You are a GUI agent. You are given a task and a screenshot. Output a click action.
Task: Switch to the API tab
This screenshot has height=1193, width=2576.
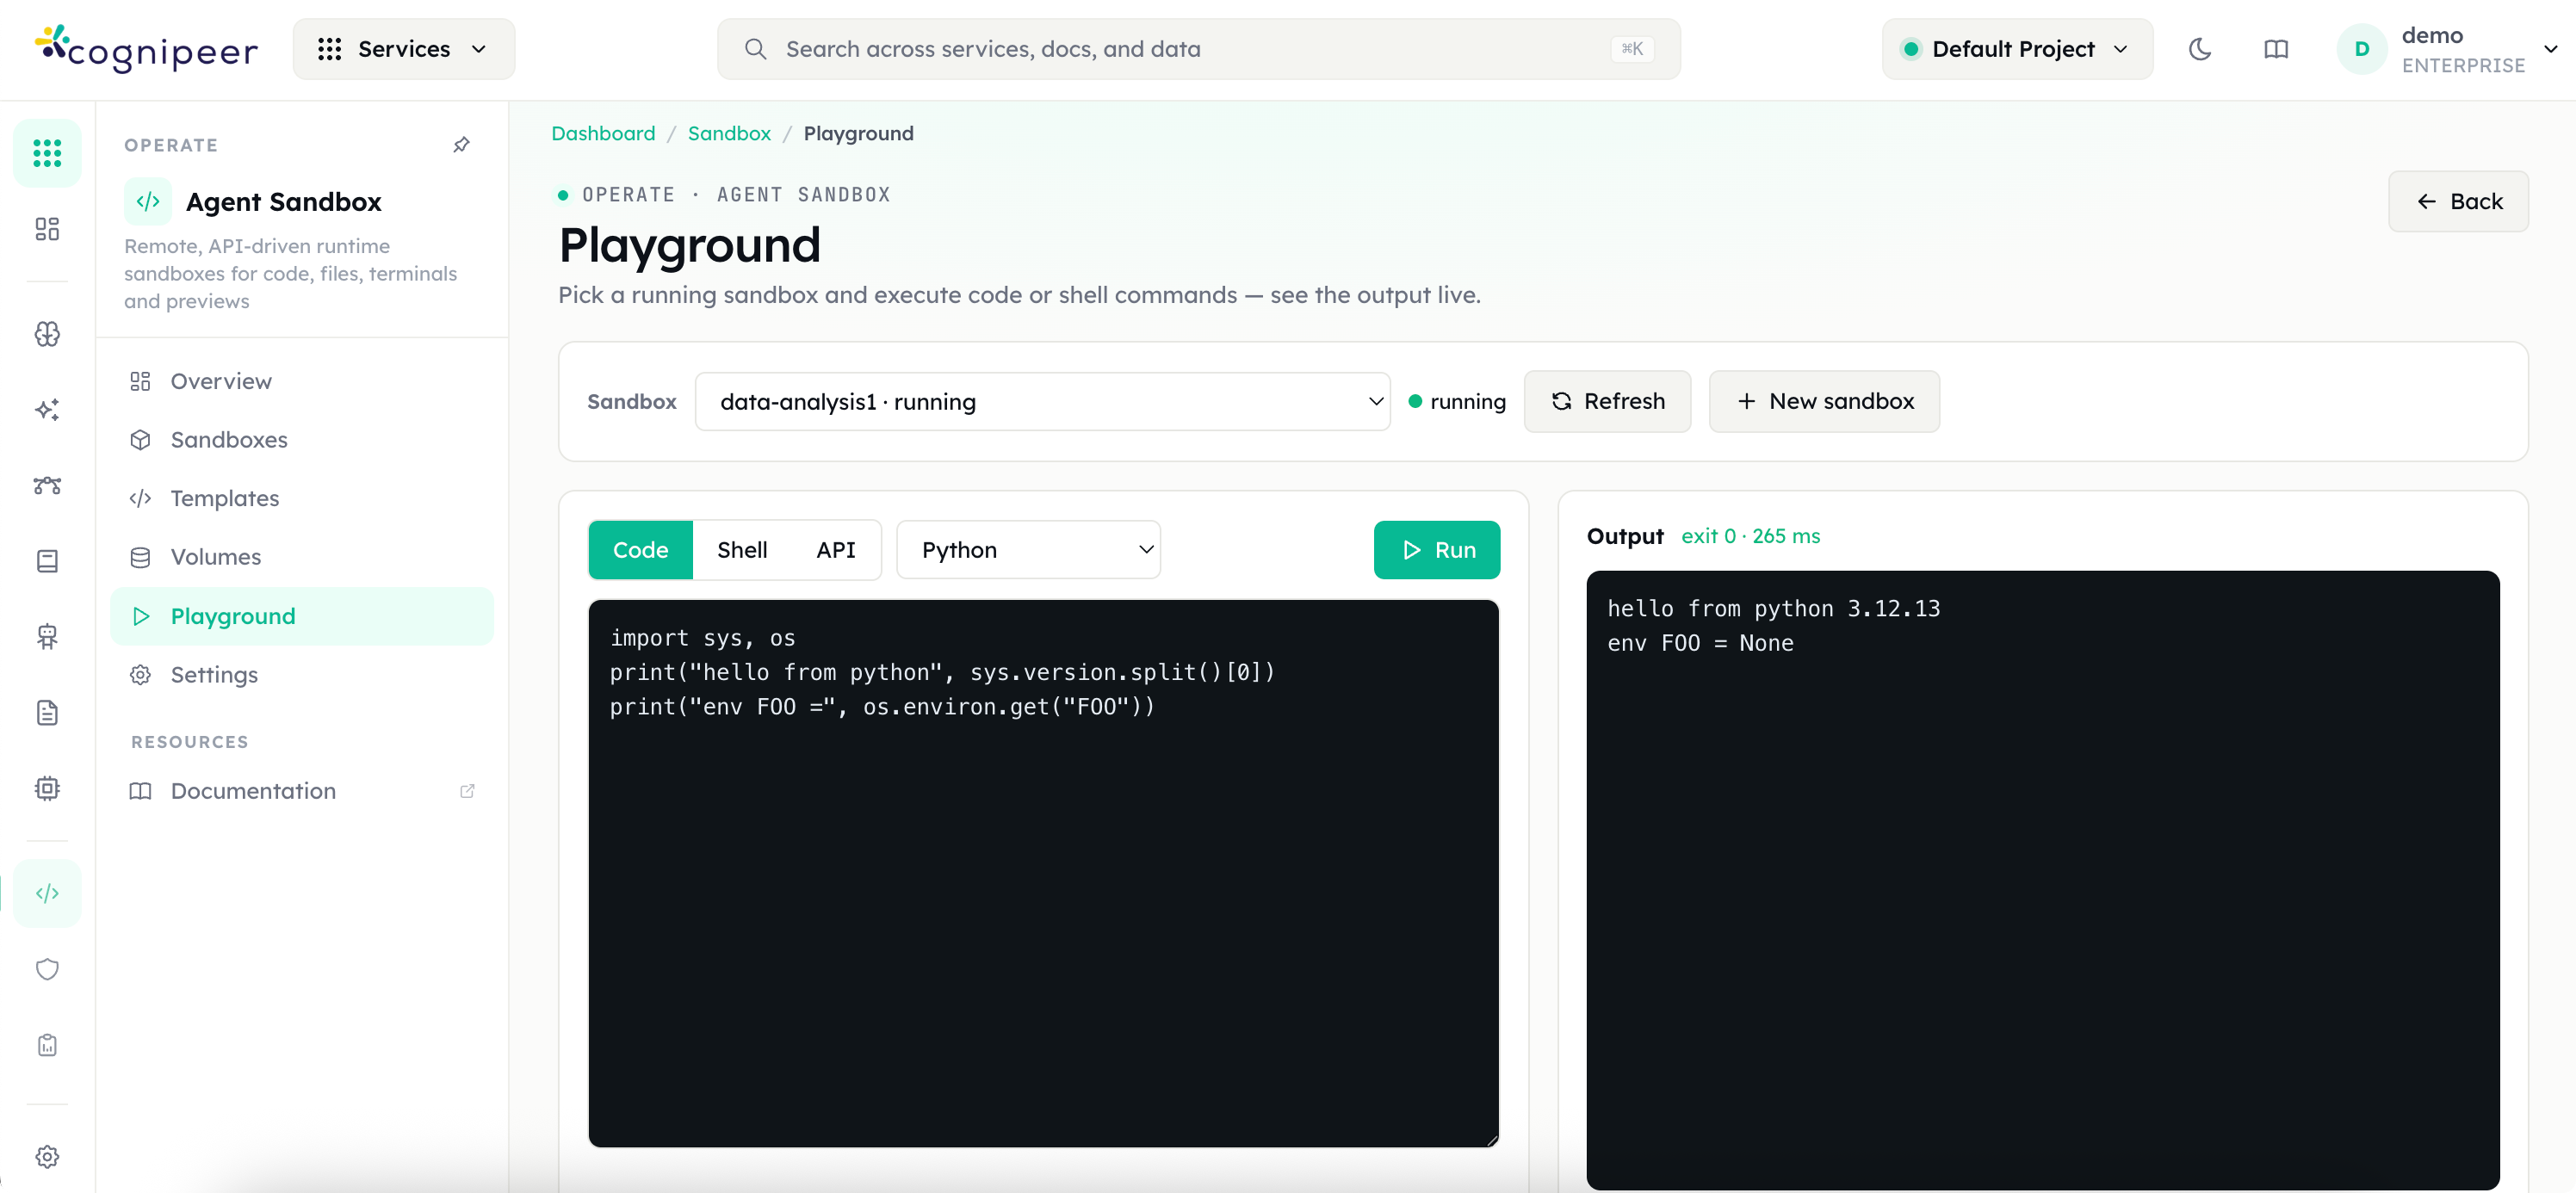click(x=835, y=550)
